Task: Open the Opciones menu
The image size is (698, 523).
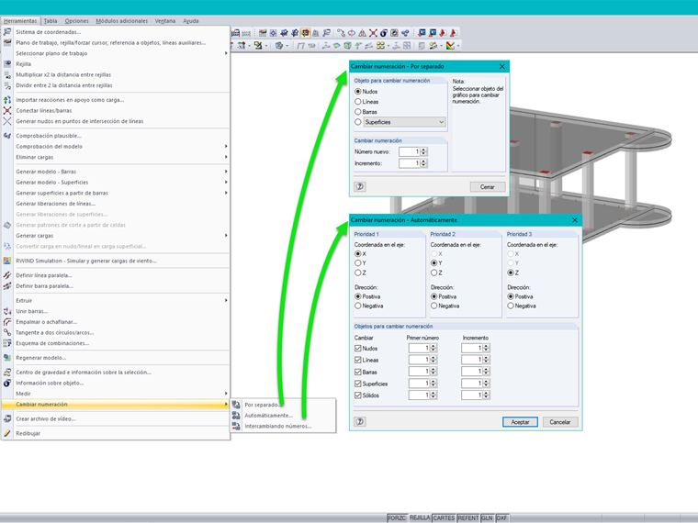Action: [76, 21]
